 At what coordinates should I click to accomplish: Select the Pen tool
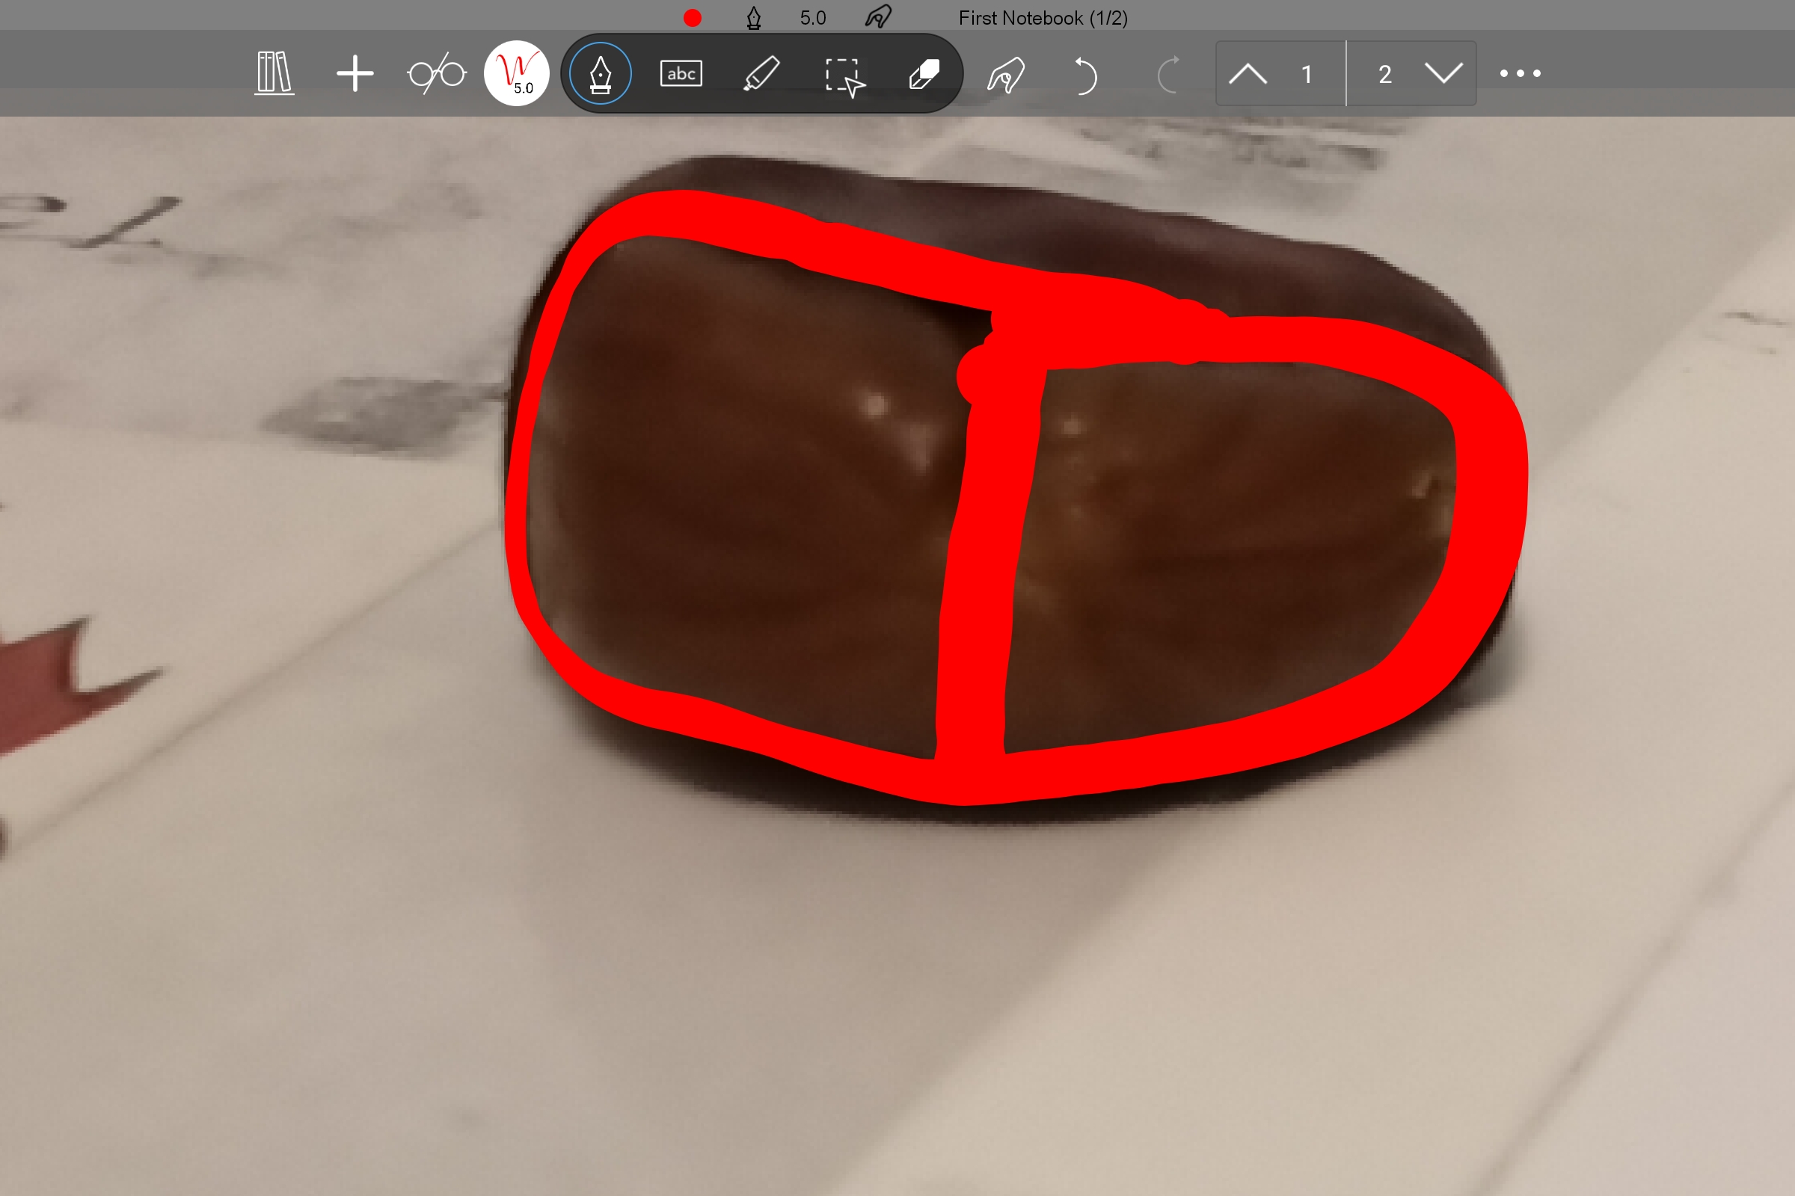coord(600,73)
